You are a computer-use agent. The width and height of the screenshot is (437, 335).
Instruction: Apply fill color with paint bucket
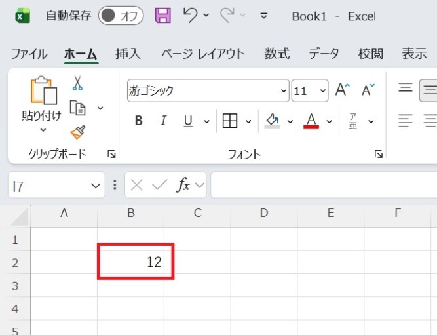(x=272, y=121)
